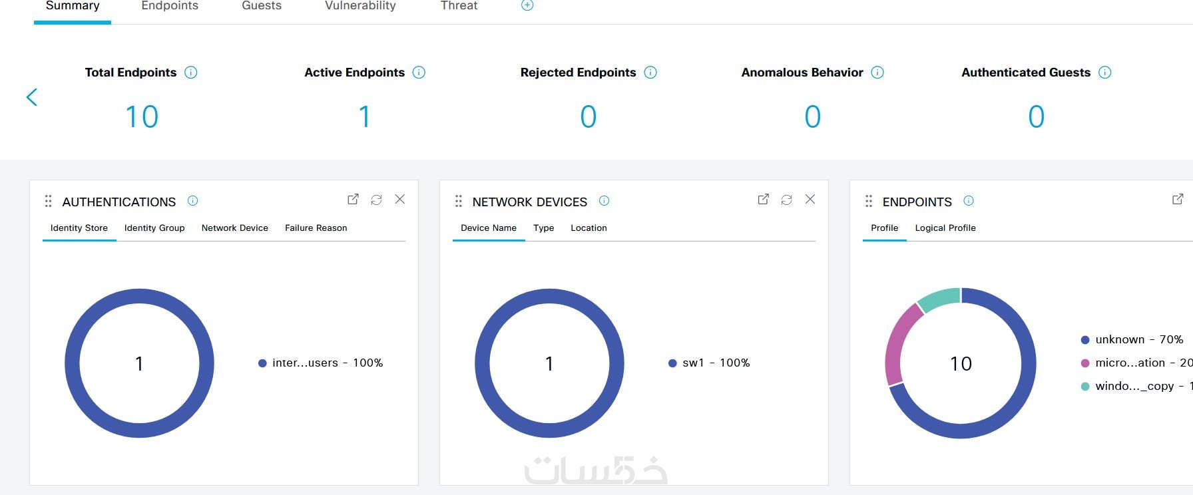Click the Active Endpoints count 1

coord(365,117)
